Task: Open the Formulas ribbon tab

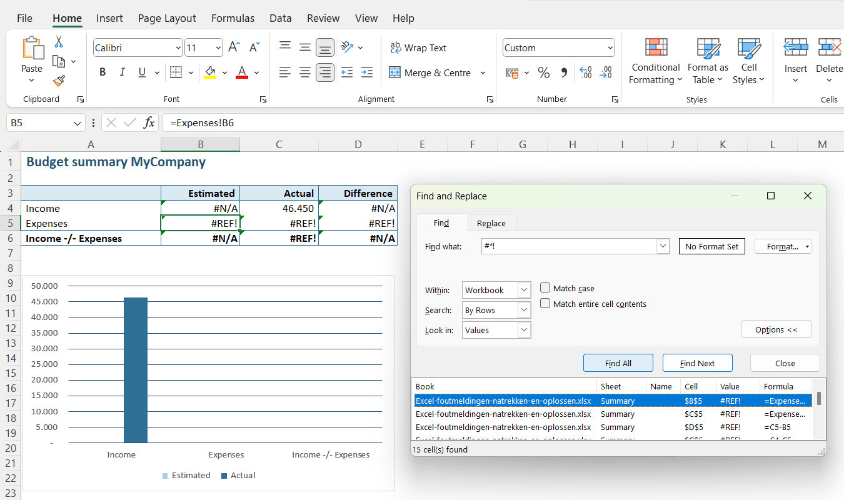Action: point(233,18)
